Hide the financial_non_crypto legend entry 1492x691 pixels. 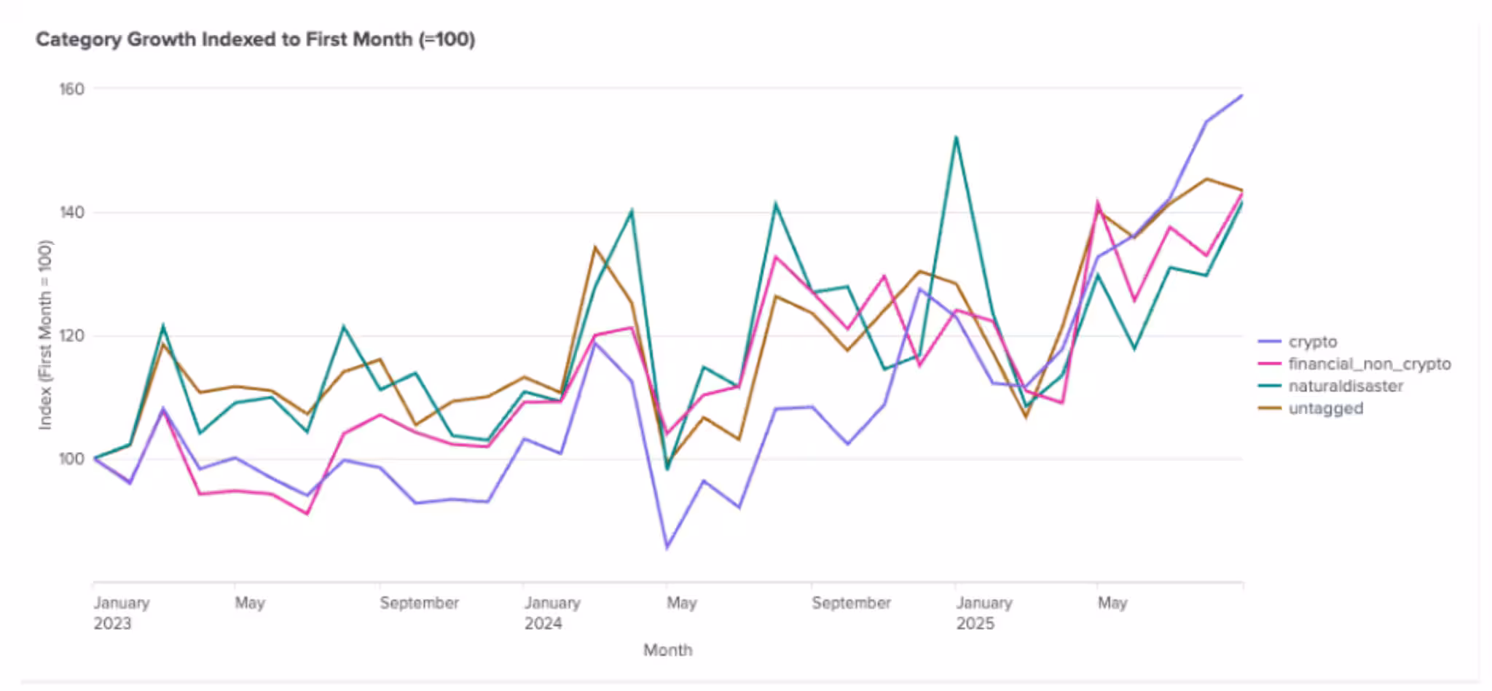1369,364
